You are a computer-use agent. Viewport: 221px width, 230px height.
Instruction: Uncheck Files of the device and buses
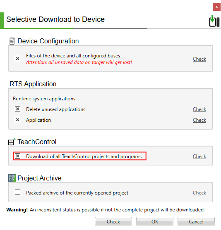(17, 59)
